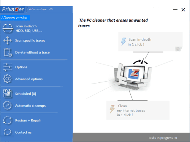Viewport: 190px width, 142px height.
Task: Start Scan in-depth in 1 click
Action: tap(150, 42)
